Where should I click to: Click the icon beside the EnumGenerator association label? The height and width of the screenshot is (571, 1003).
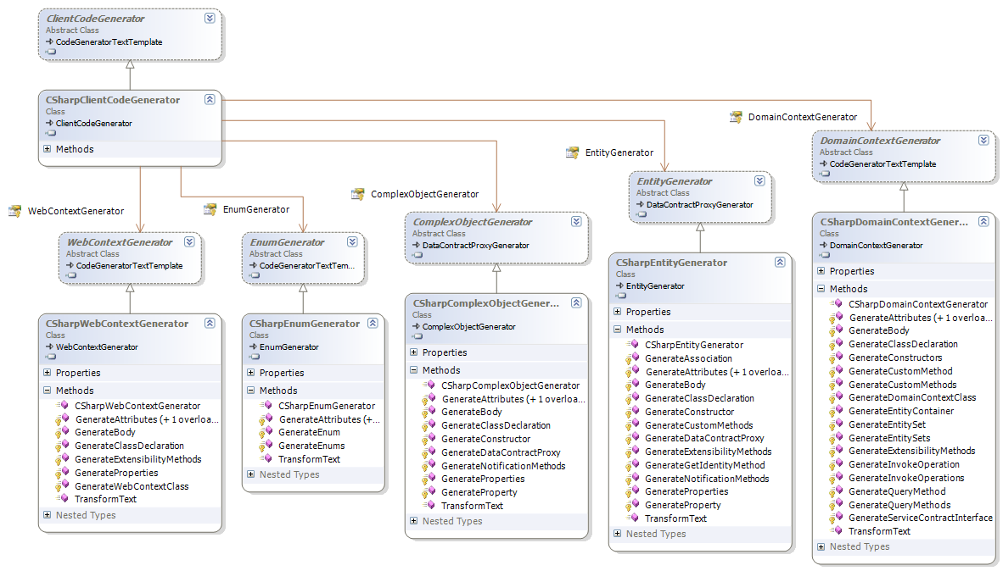[x=210, y=209]
